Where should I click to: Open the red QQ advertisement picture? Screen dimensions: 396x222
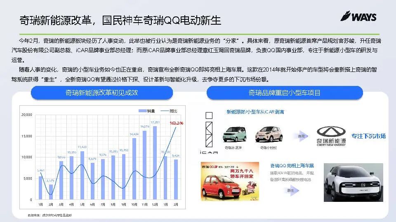[x=230, y=181]
